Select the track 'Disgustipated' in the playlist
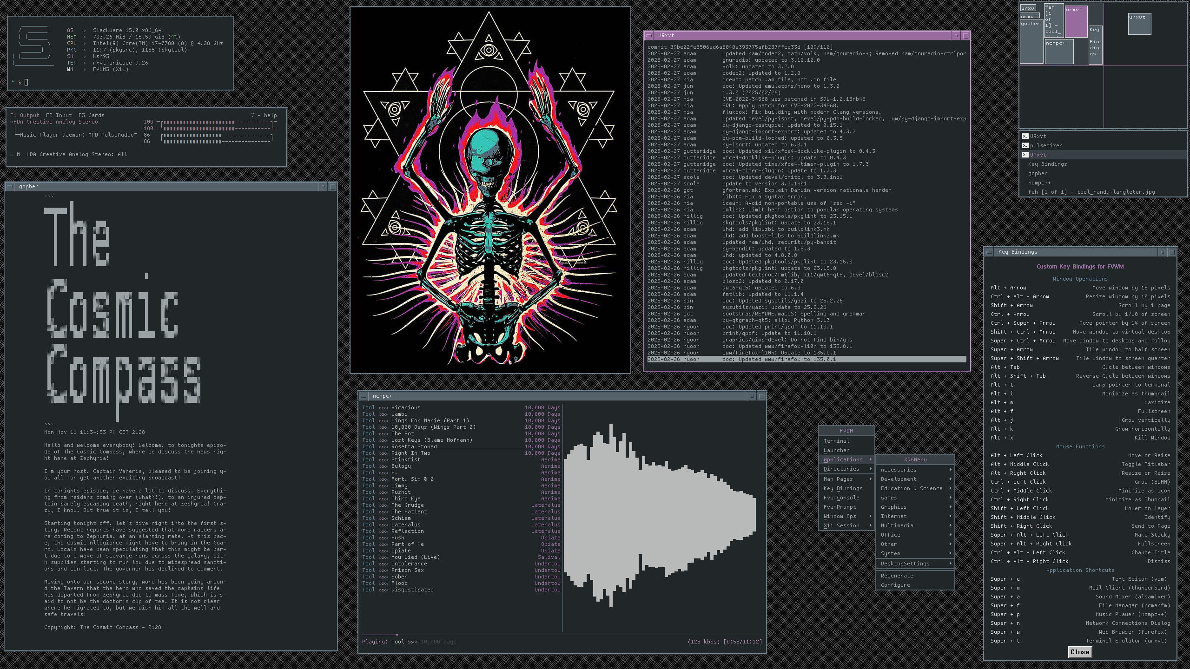Viewport: 1190px width, 669px height. [461, 590]
